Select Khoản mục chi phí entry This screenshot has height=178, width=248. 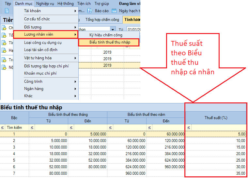tap(46, 73)
